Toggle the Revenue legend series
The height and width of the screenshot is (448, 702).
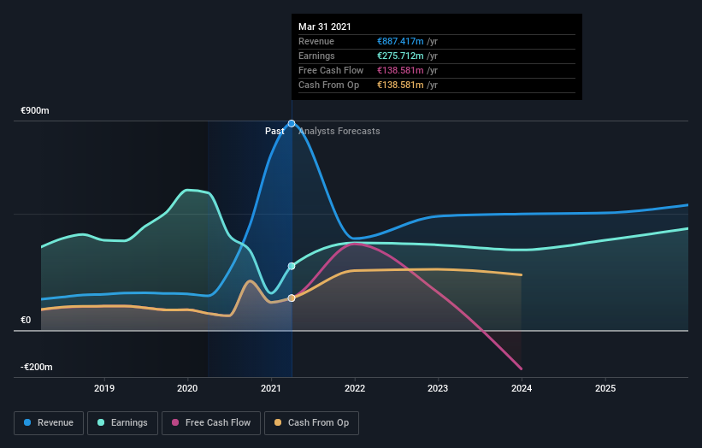tap(49, 423)
